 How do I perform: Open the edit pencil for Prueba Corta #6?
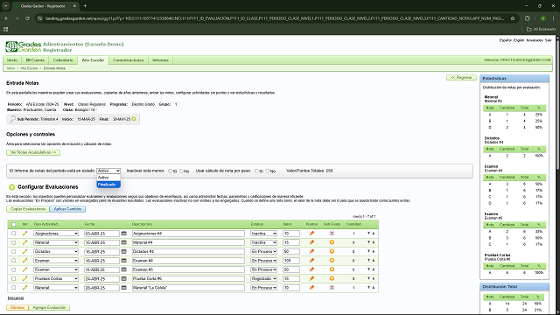coord(24,278)
